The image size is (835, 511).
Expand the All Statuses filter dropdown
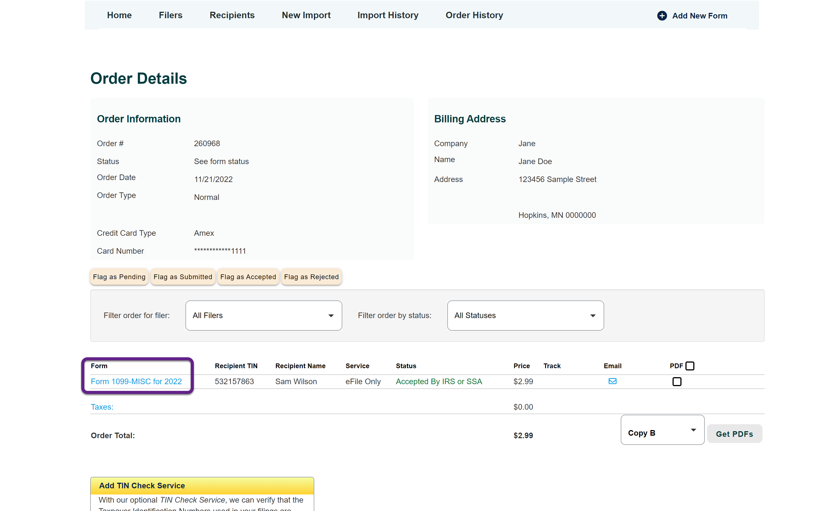tap(525, 316)
